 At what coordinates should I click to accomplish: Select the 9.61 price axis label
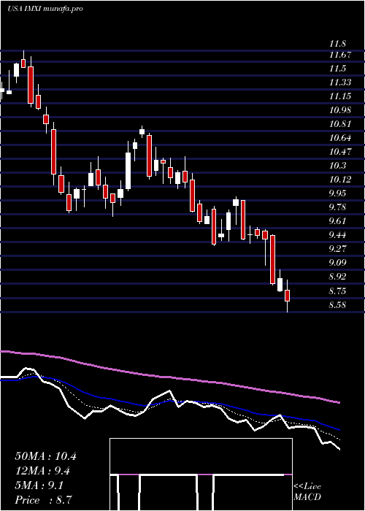tap(338, 221)
